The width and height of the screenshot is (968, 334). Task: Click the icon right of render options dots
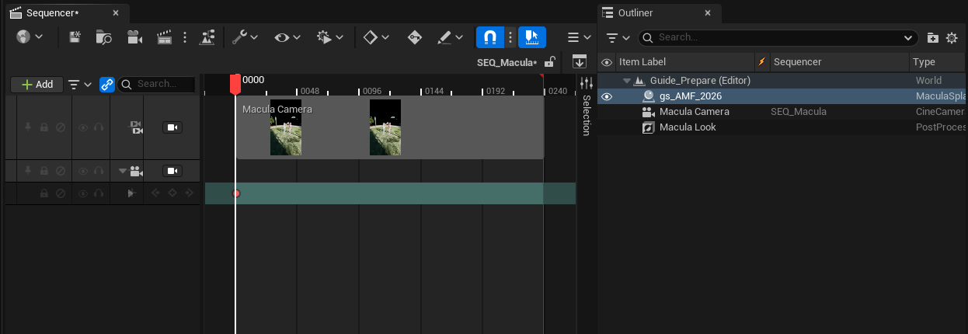tap(207, 37)
